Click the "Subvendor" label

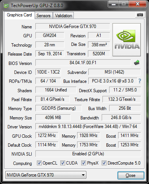pos(77,72)
